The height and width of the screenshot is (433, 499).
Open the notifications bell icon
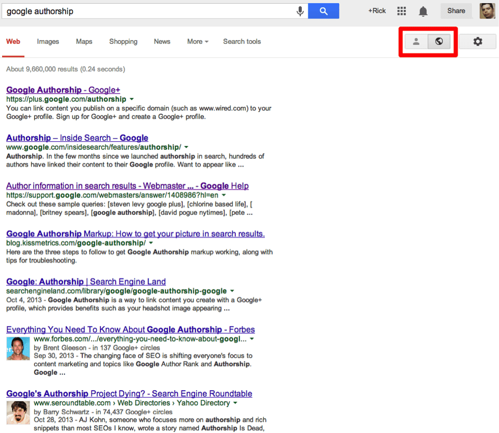tap(423, 12)
